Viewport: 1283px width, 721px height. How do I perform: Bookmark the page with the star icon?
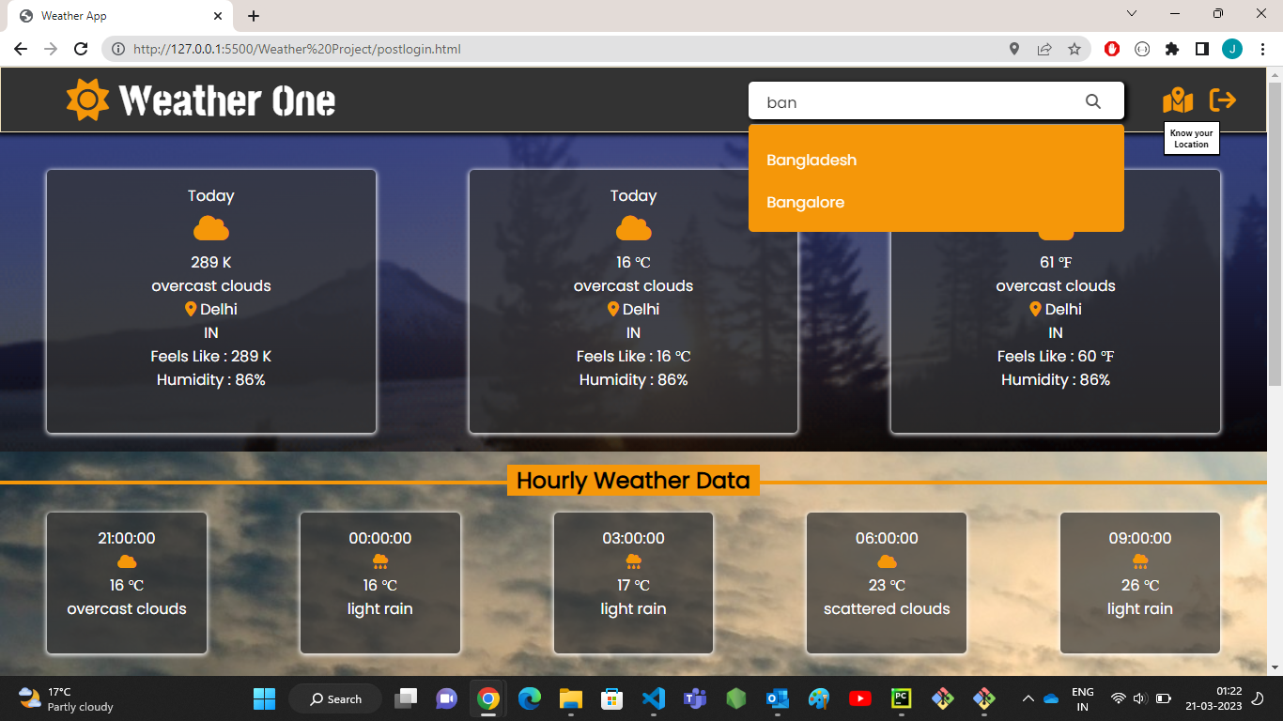tap(1074, 49)
